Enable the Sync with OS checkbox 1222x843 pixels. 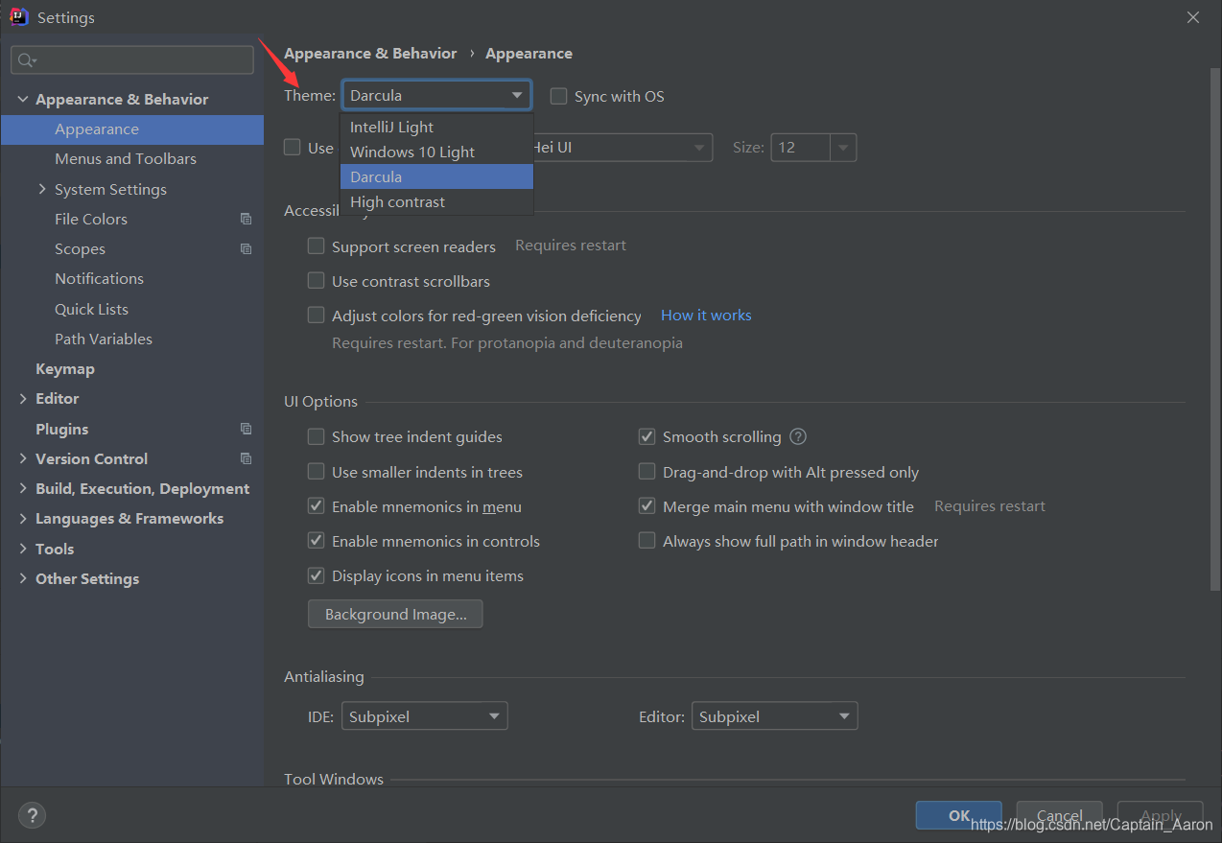click(x=558, y=96)
